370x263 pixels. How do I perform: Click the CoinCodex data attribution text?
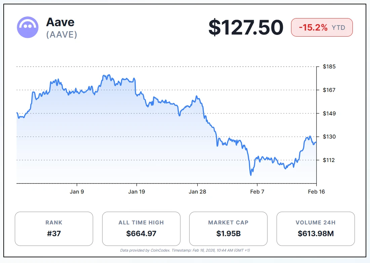(x=185, y=250)
